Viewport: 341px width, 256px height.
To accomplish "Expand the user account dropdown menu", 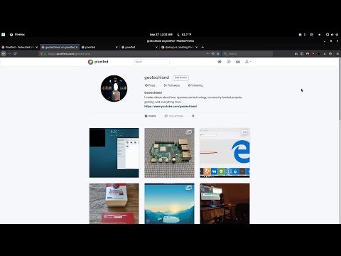I will point(248,62).
